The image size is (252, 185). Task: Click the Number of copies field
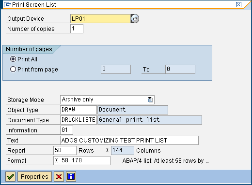tap(77, 28)
